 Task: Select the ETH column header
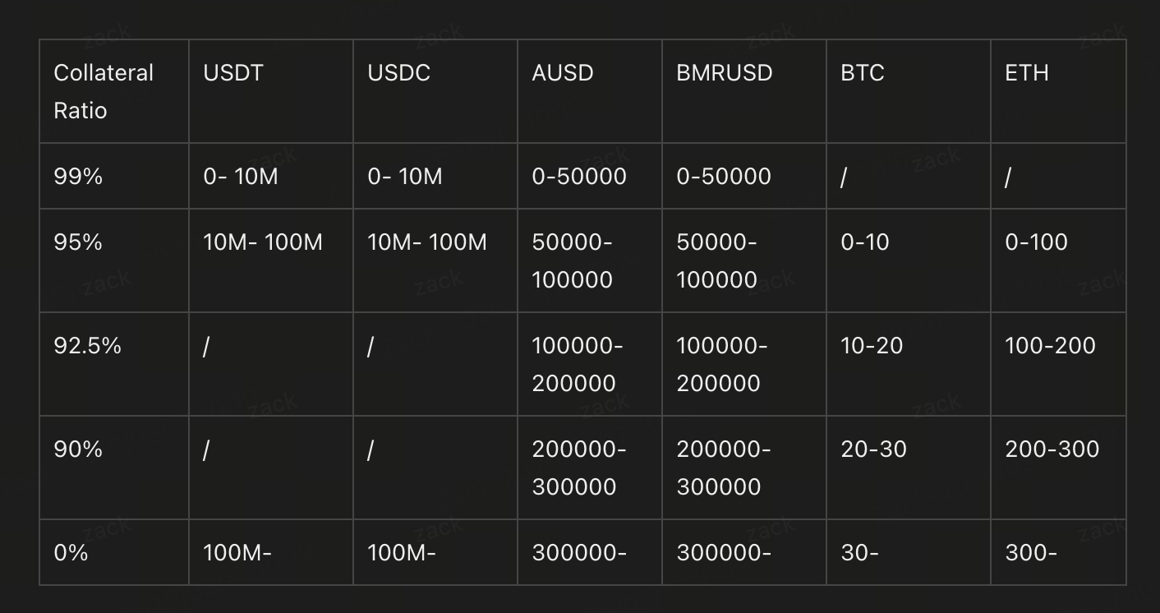[x=1026, y=73]
